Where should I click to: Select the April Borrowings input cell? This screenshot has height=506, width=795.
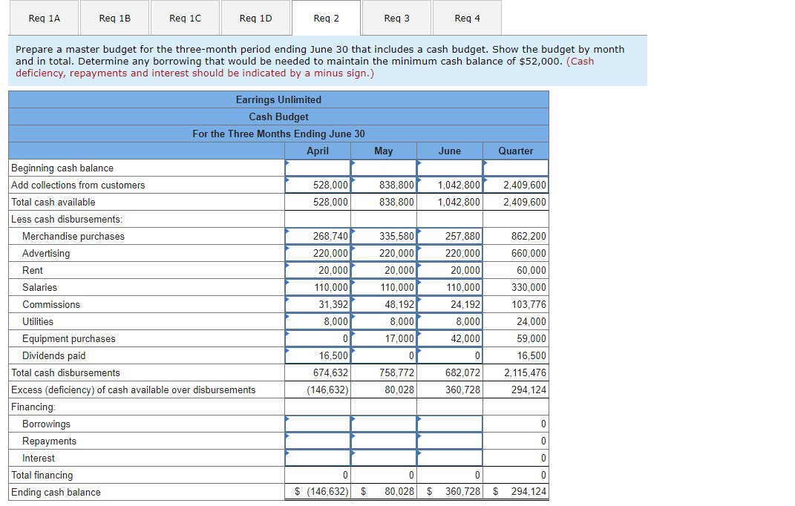pos(318,424)
